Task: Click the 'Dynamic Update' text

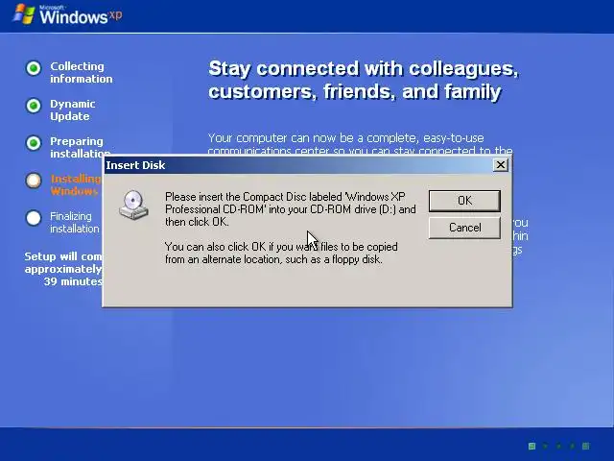Action: [73, 109]
